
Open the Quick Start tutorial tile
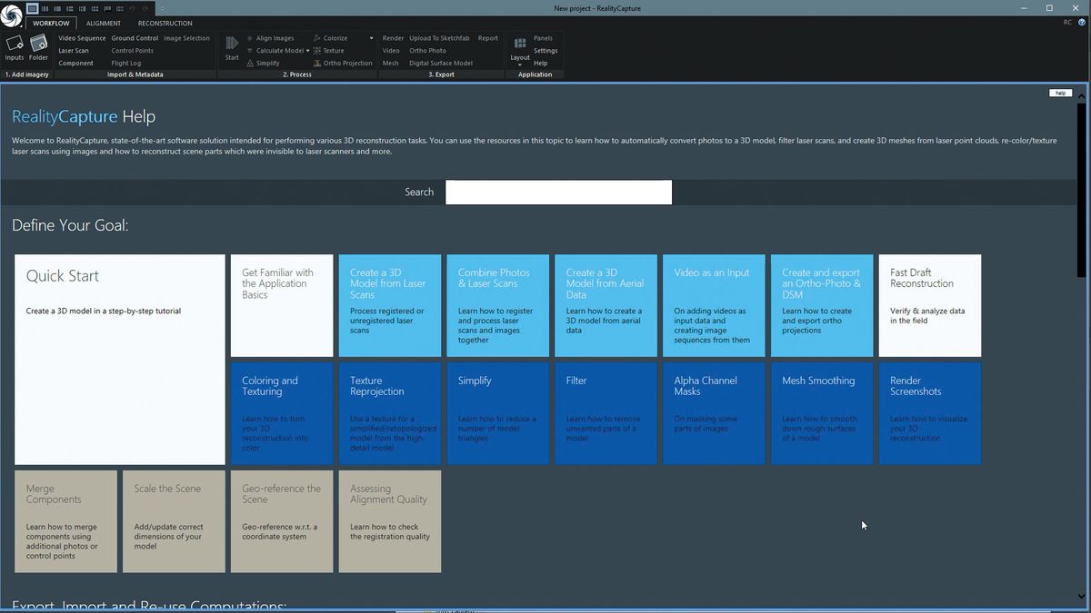click(119, 359)
